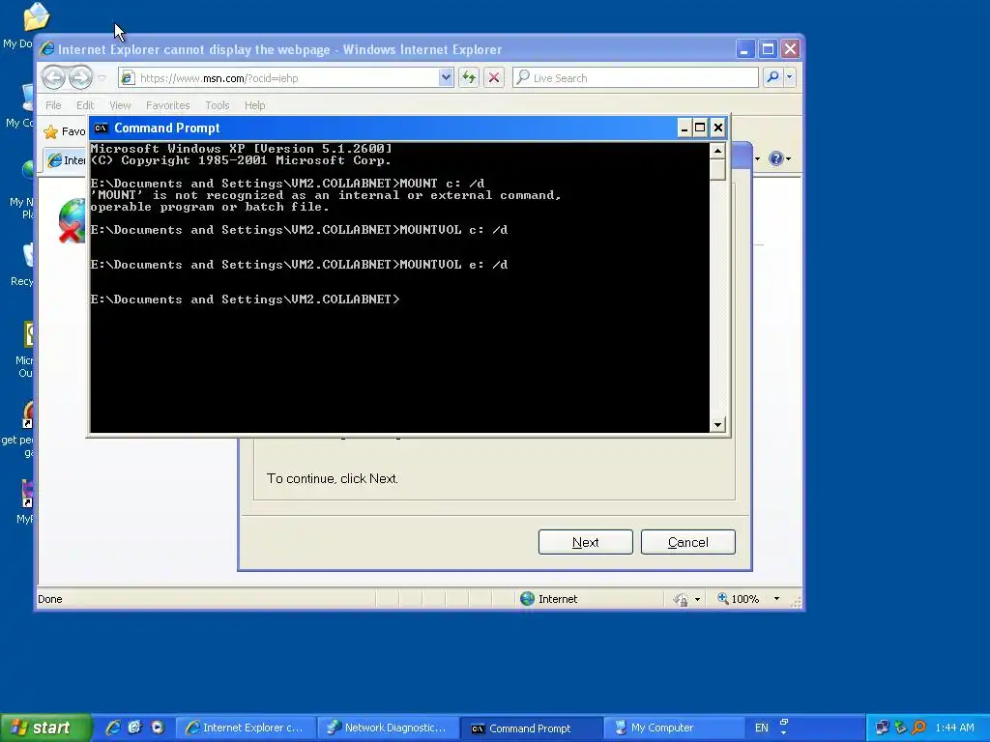This screenshot has height=742, width=990.
Task: Click the Internet Explorer Forward arrow
Action: (80, 77)
